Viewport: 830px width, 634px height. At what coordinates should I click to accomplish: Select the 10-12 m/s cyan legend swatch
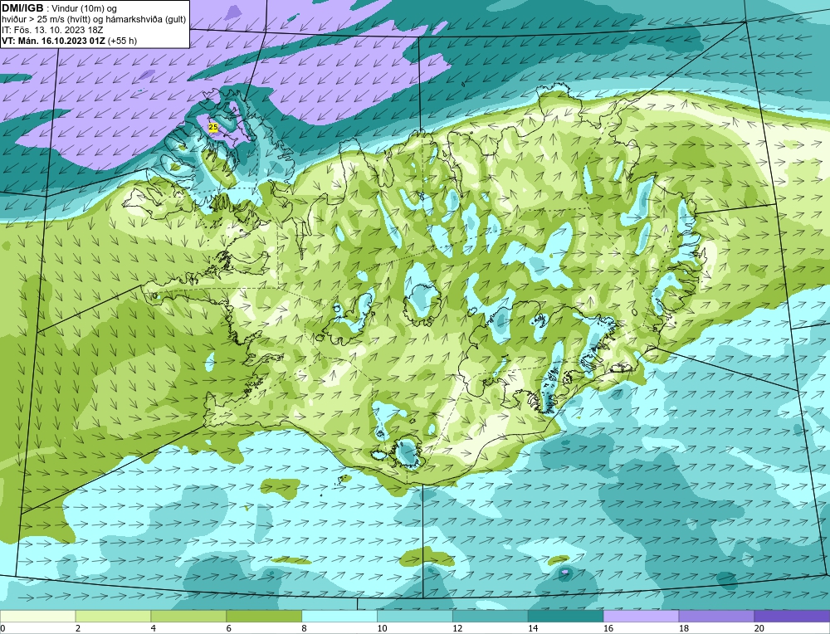tap(415, 617)
